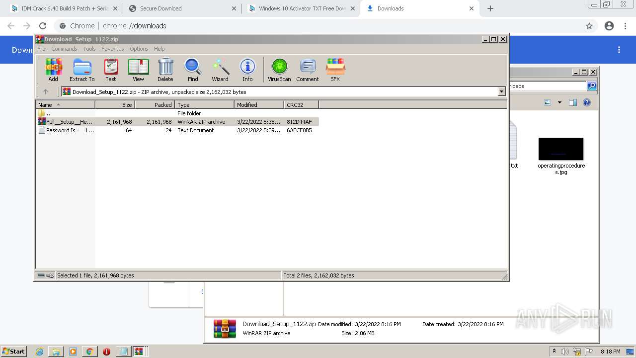636x358 pixels.
Task: Sort by Modified column header
Action: 259,104
